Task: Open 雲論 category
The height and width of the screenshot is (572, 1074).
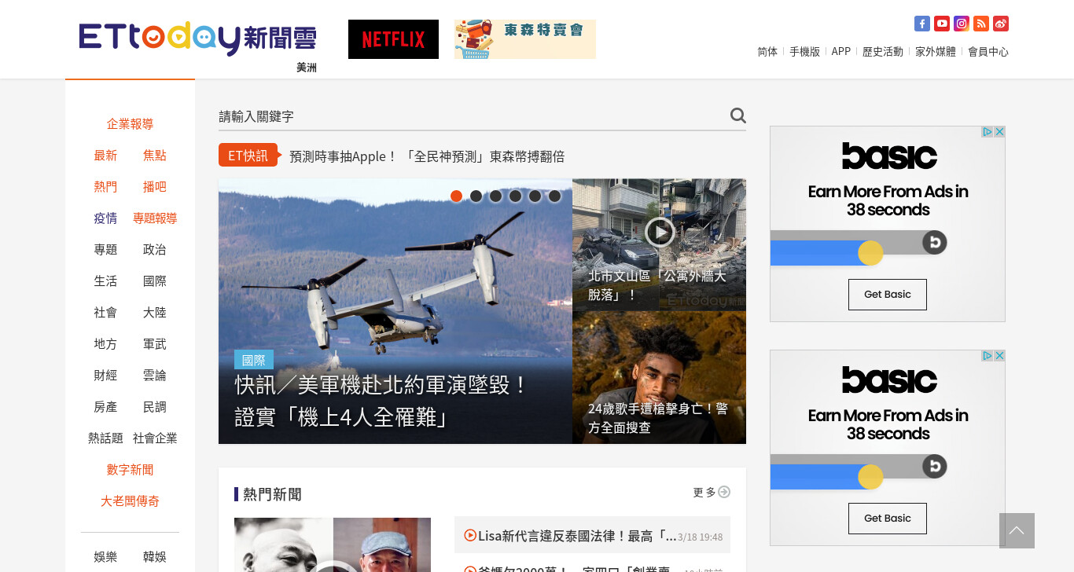Action: pos(155,376)
